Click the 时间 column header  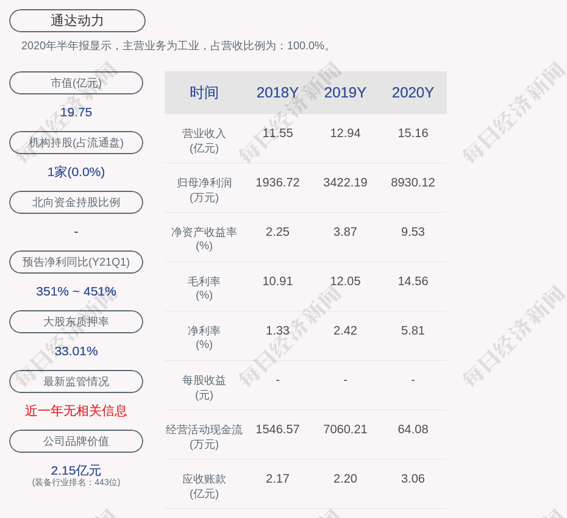coord(204,93)
